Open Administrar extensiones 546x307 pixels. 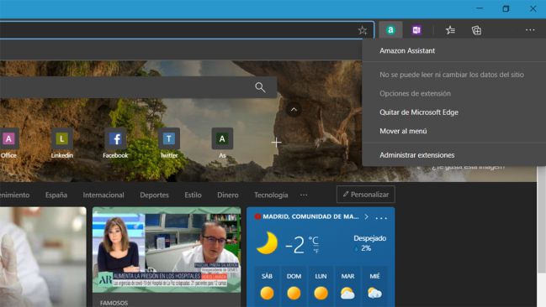pos(416,155)
